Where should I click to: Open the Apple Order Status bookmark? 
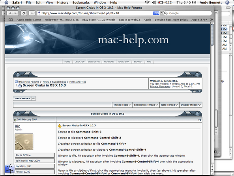pyautogui.click(x=29, y=20)
